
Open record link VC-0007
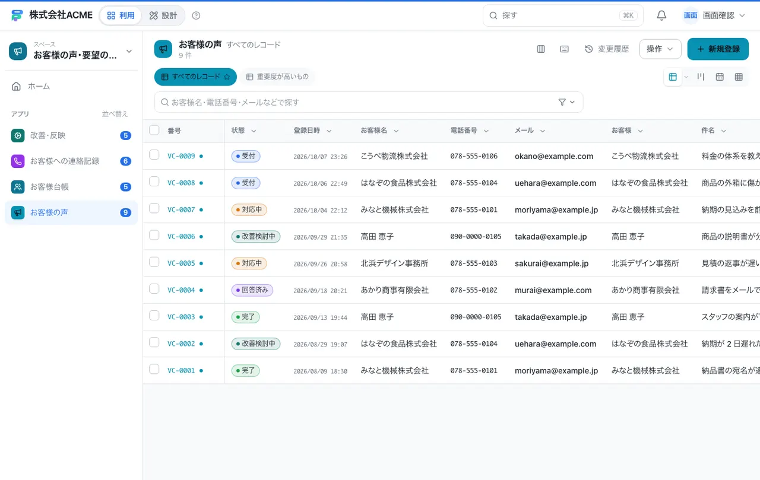181,209
